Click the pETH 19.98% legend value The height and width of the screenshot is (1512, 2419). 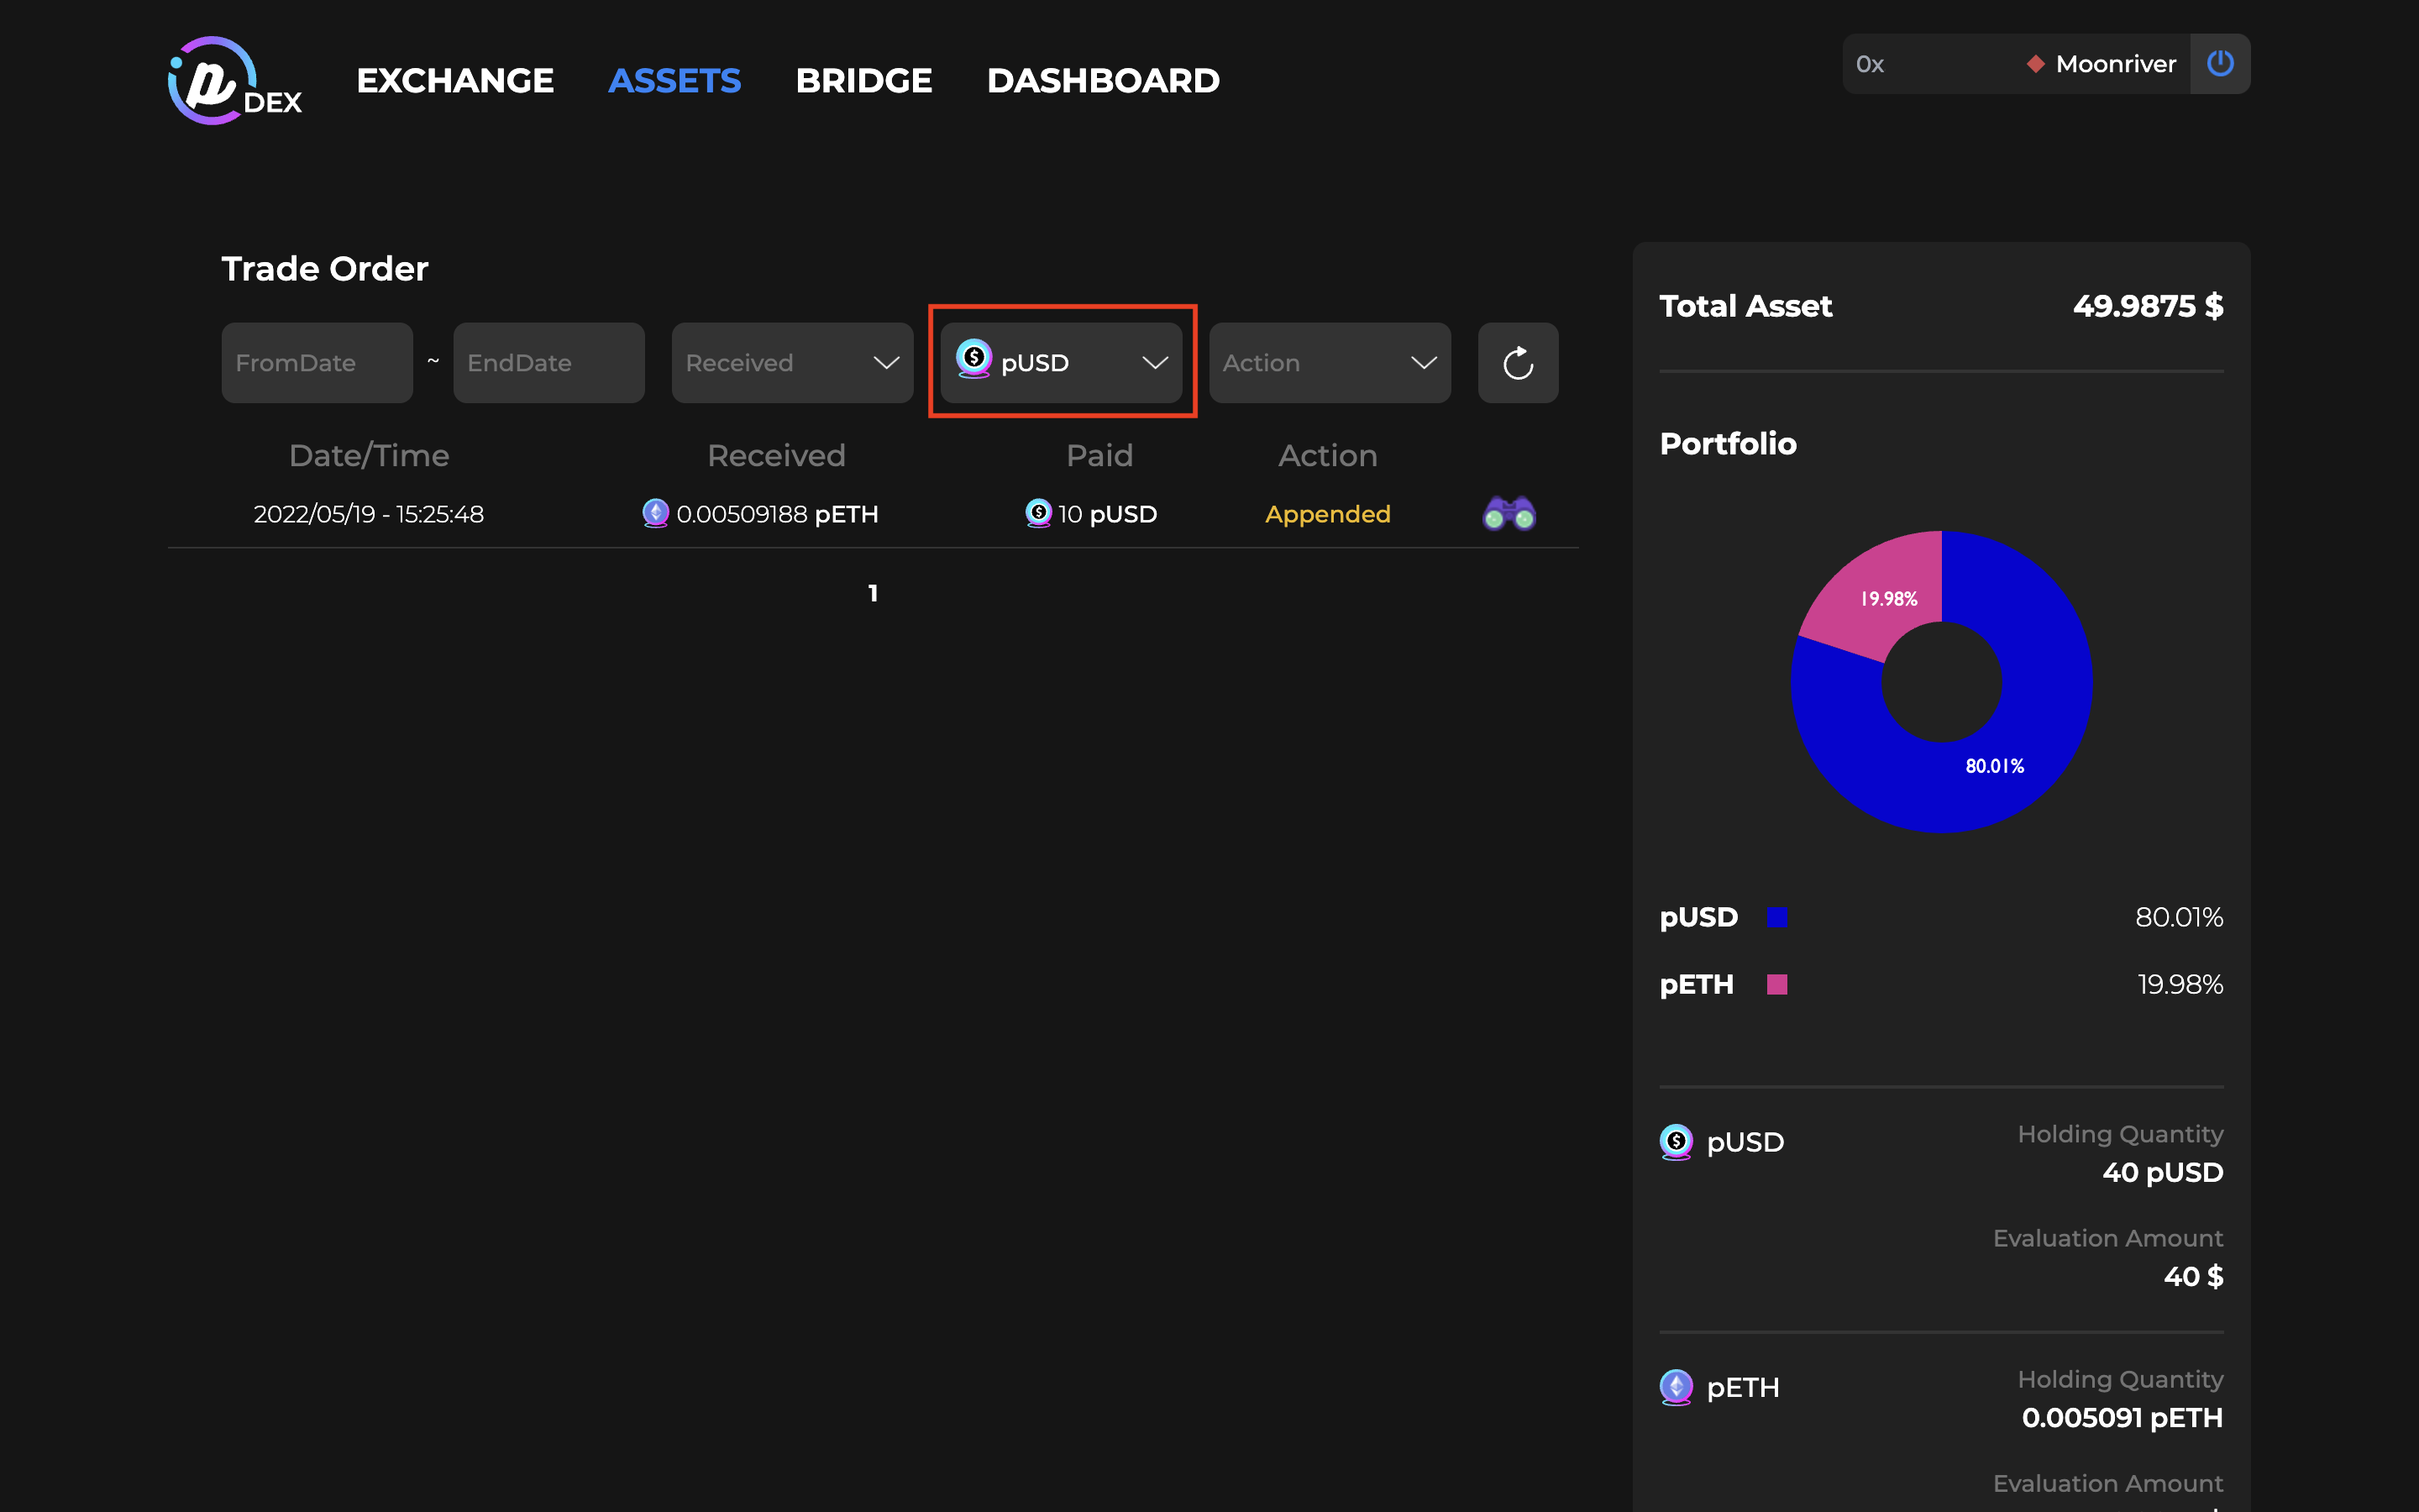(2180, 984)
